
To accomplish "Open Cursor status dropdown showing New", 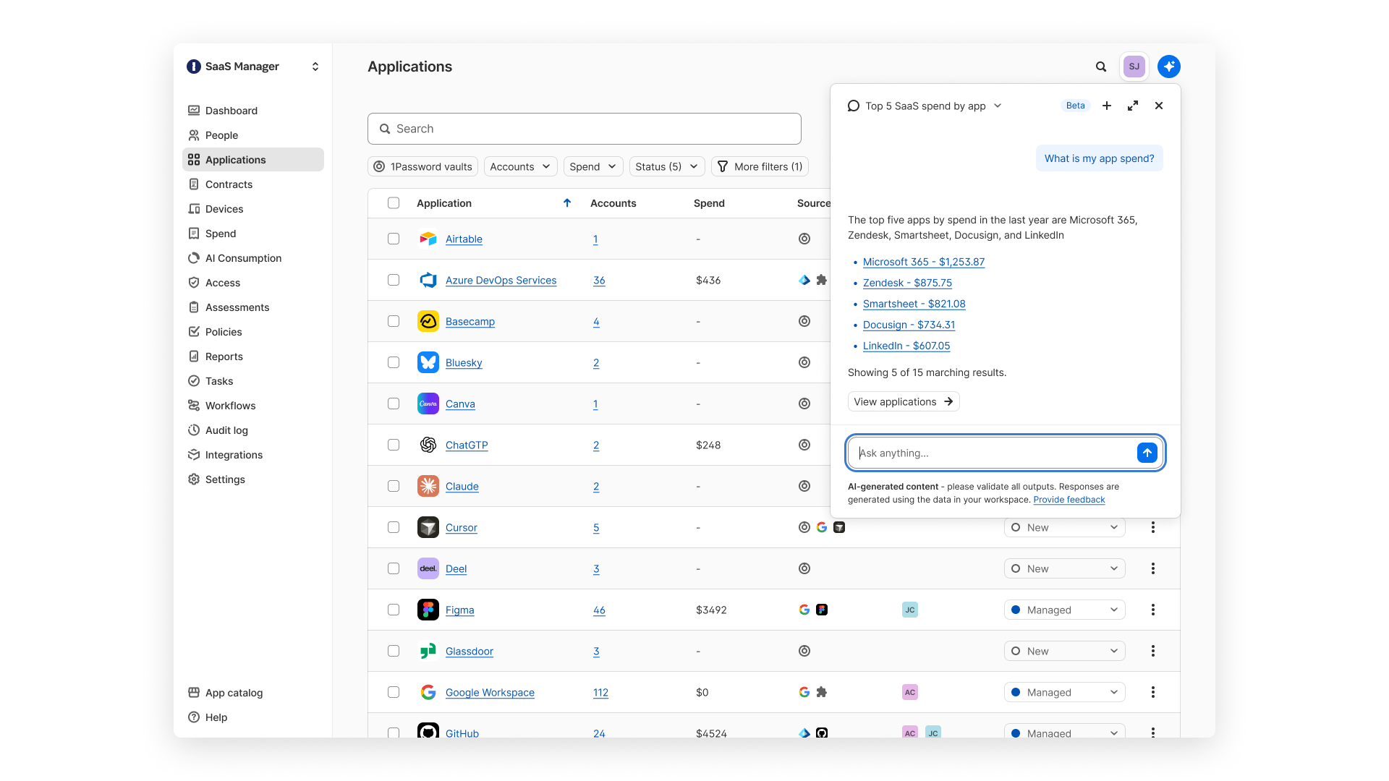I will [x=1065, y=527].
